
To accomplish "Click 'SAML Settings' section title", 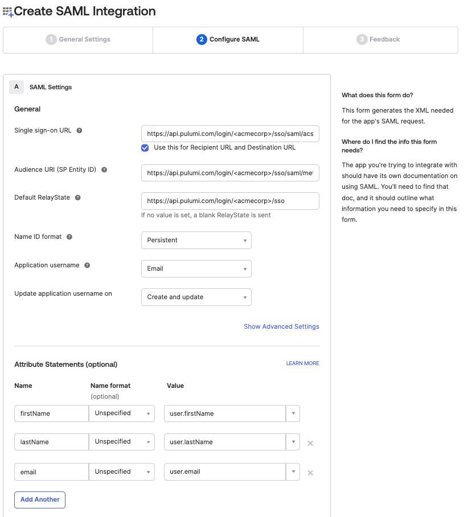I will [51, 88].
